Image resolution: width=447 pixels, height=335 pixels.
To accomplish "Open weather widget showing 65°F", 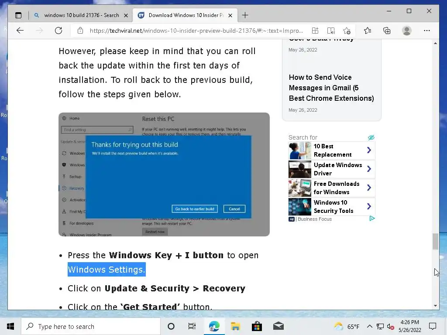I will pyautogui.click(x=347, y=326).
